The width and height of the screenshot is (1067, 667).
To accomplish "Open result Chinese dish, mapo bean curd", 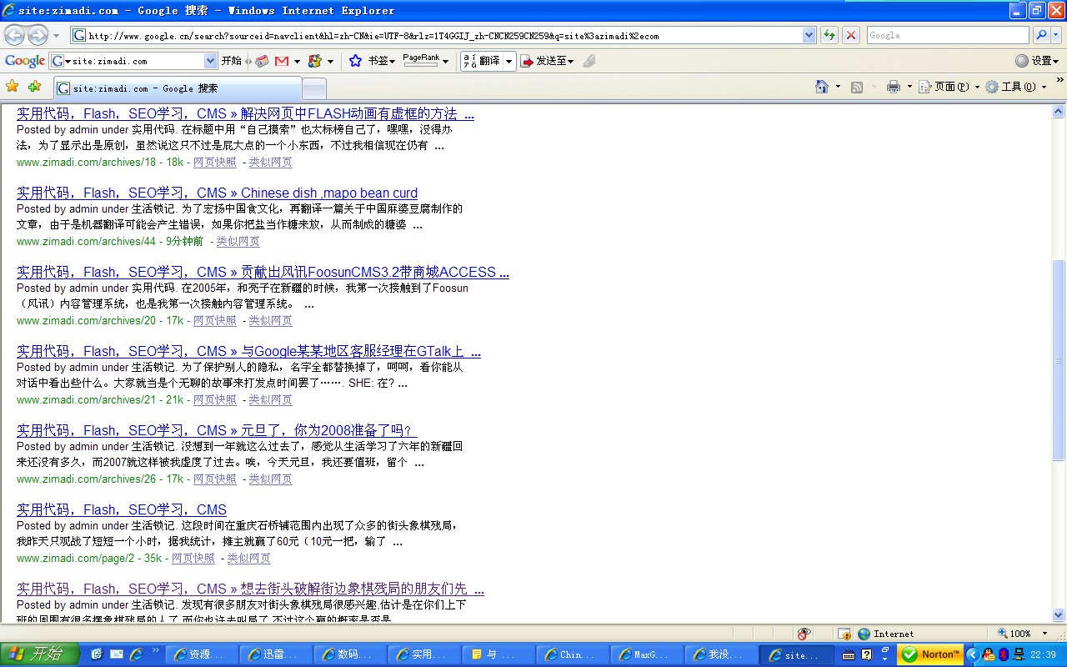I will pyautogui.click(x=217, y=193).
